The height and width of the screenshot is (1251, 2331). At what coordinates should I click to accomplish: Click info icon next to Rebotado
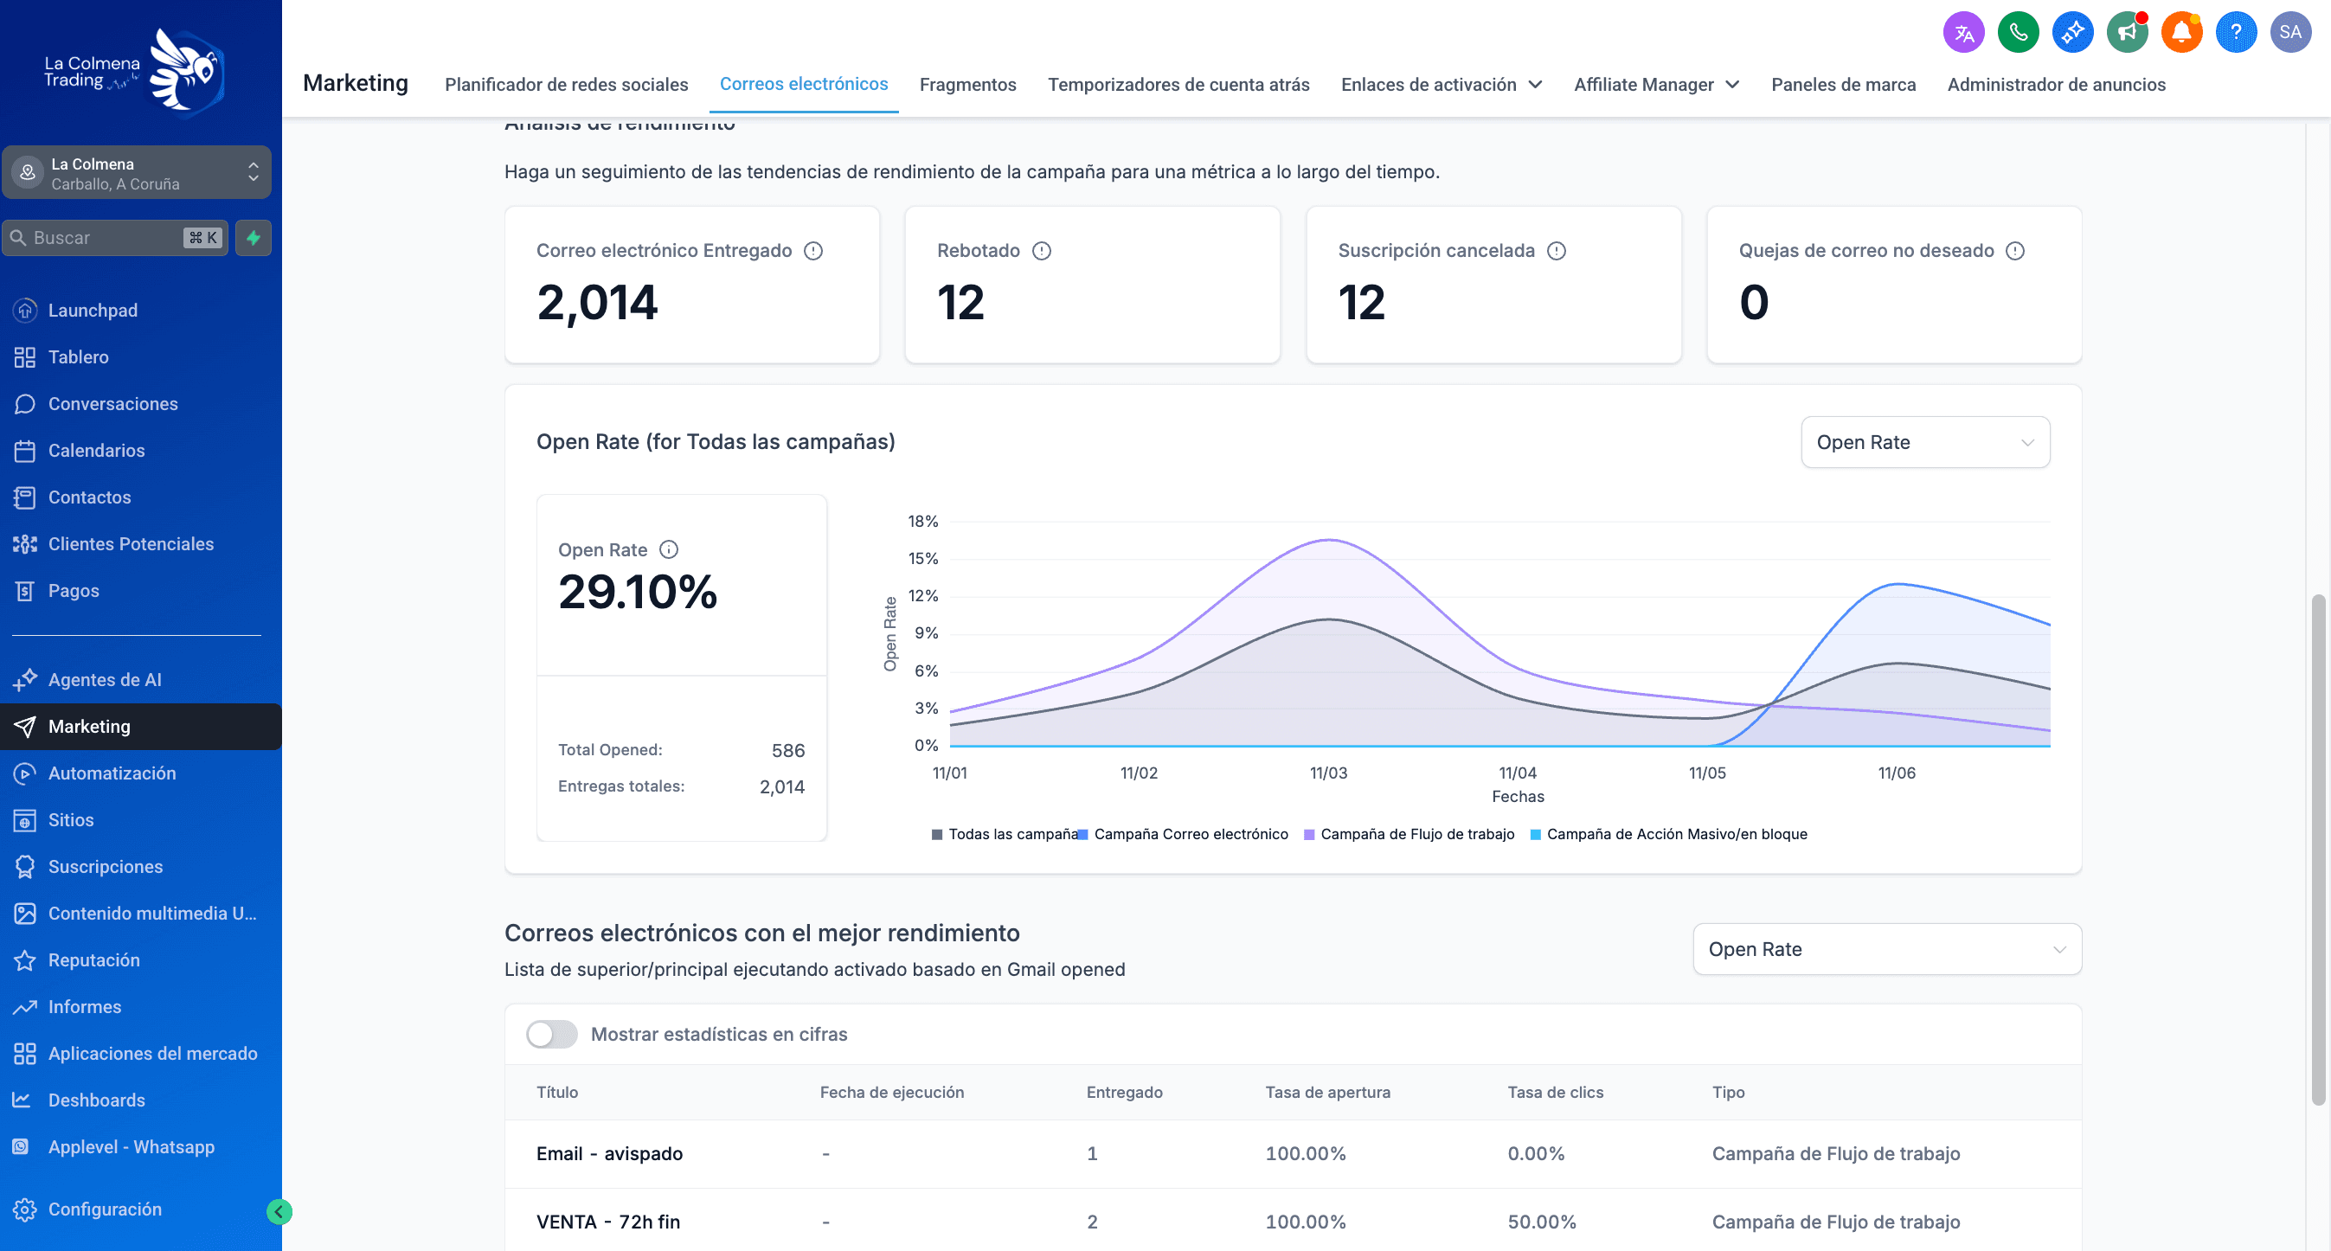1042,251
